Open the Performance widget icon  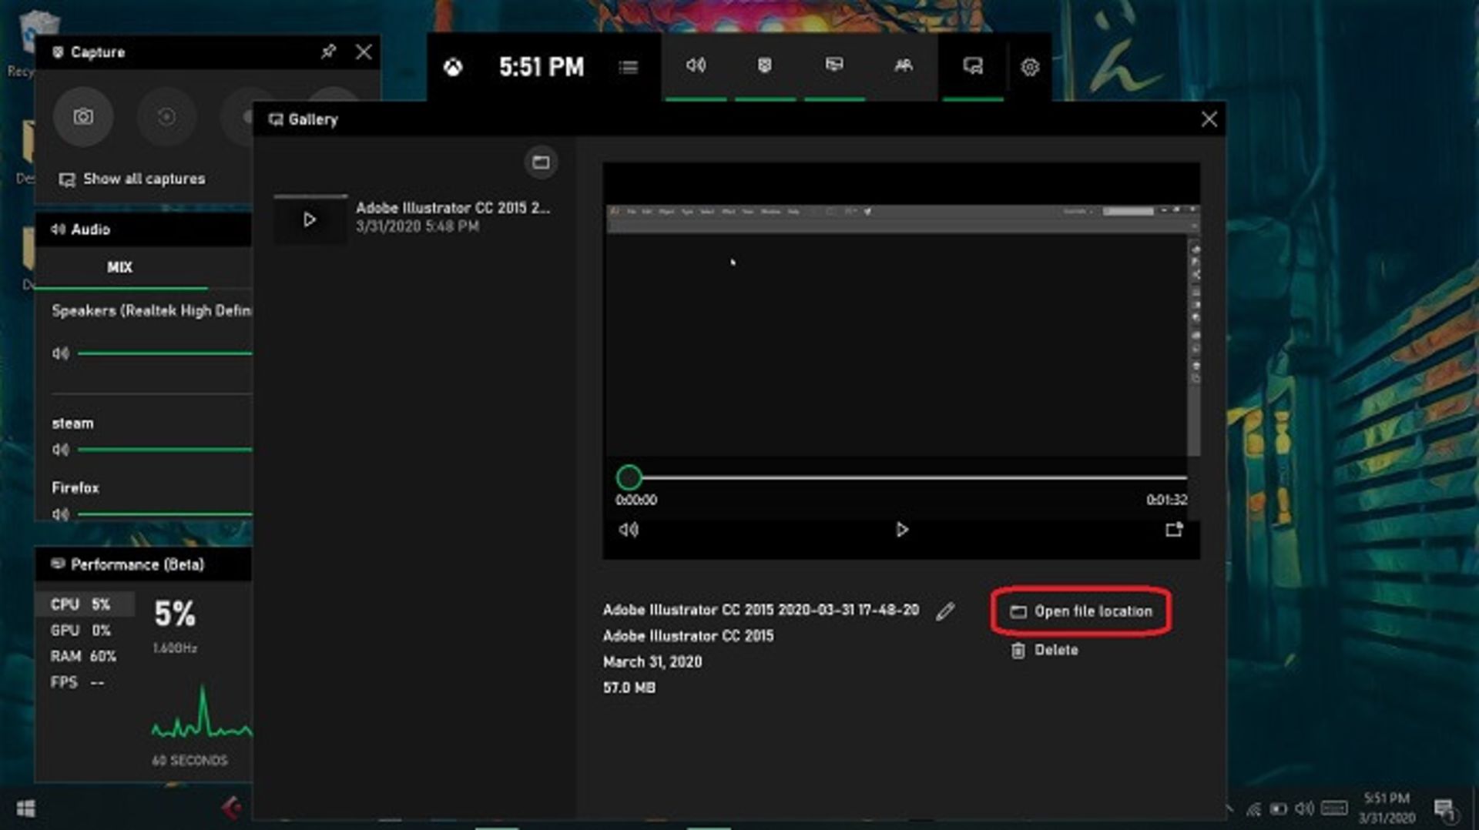tap(834, 67)
